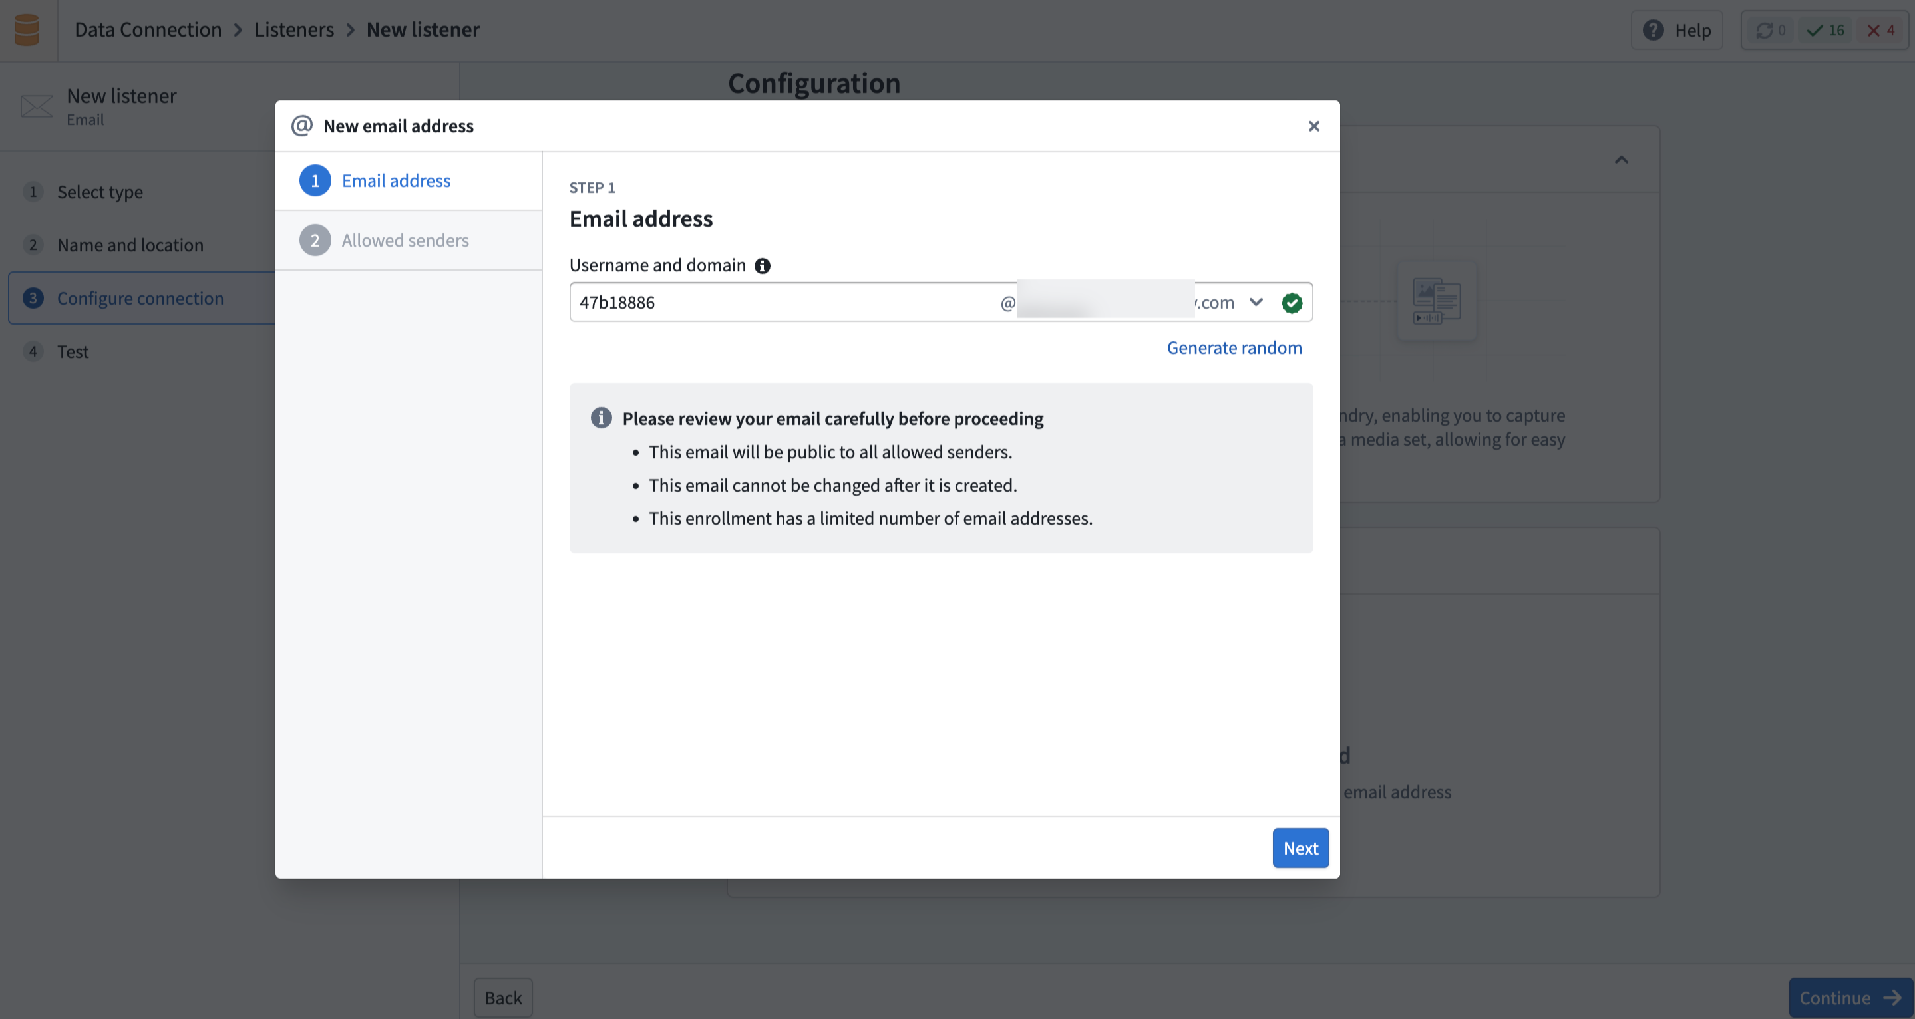The image size is (1915, 1019).
Task: Click the username field containing 47b18886
Action: coord(743,302)
